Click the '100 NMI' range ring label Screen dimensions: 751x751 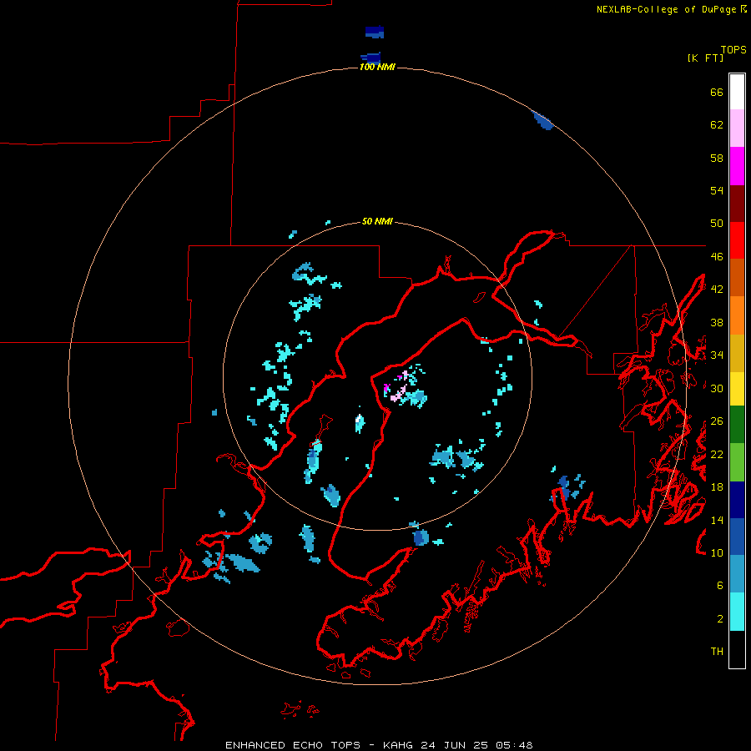[x=377, y=67]
